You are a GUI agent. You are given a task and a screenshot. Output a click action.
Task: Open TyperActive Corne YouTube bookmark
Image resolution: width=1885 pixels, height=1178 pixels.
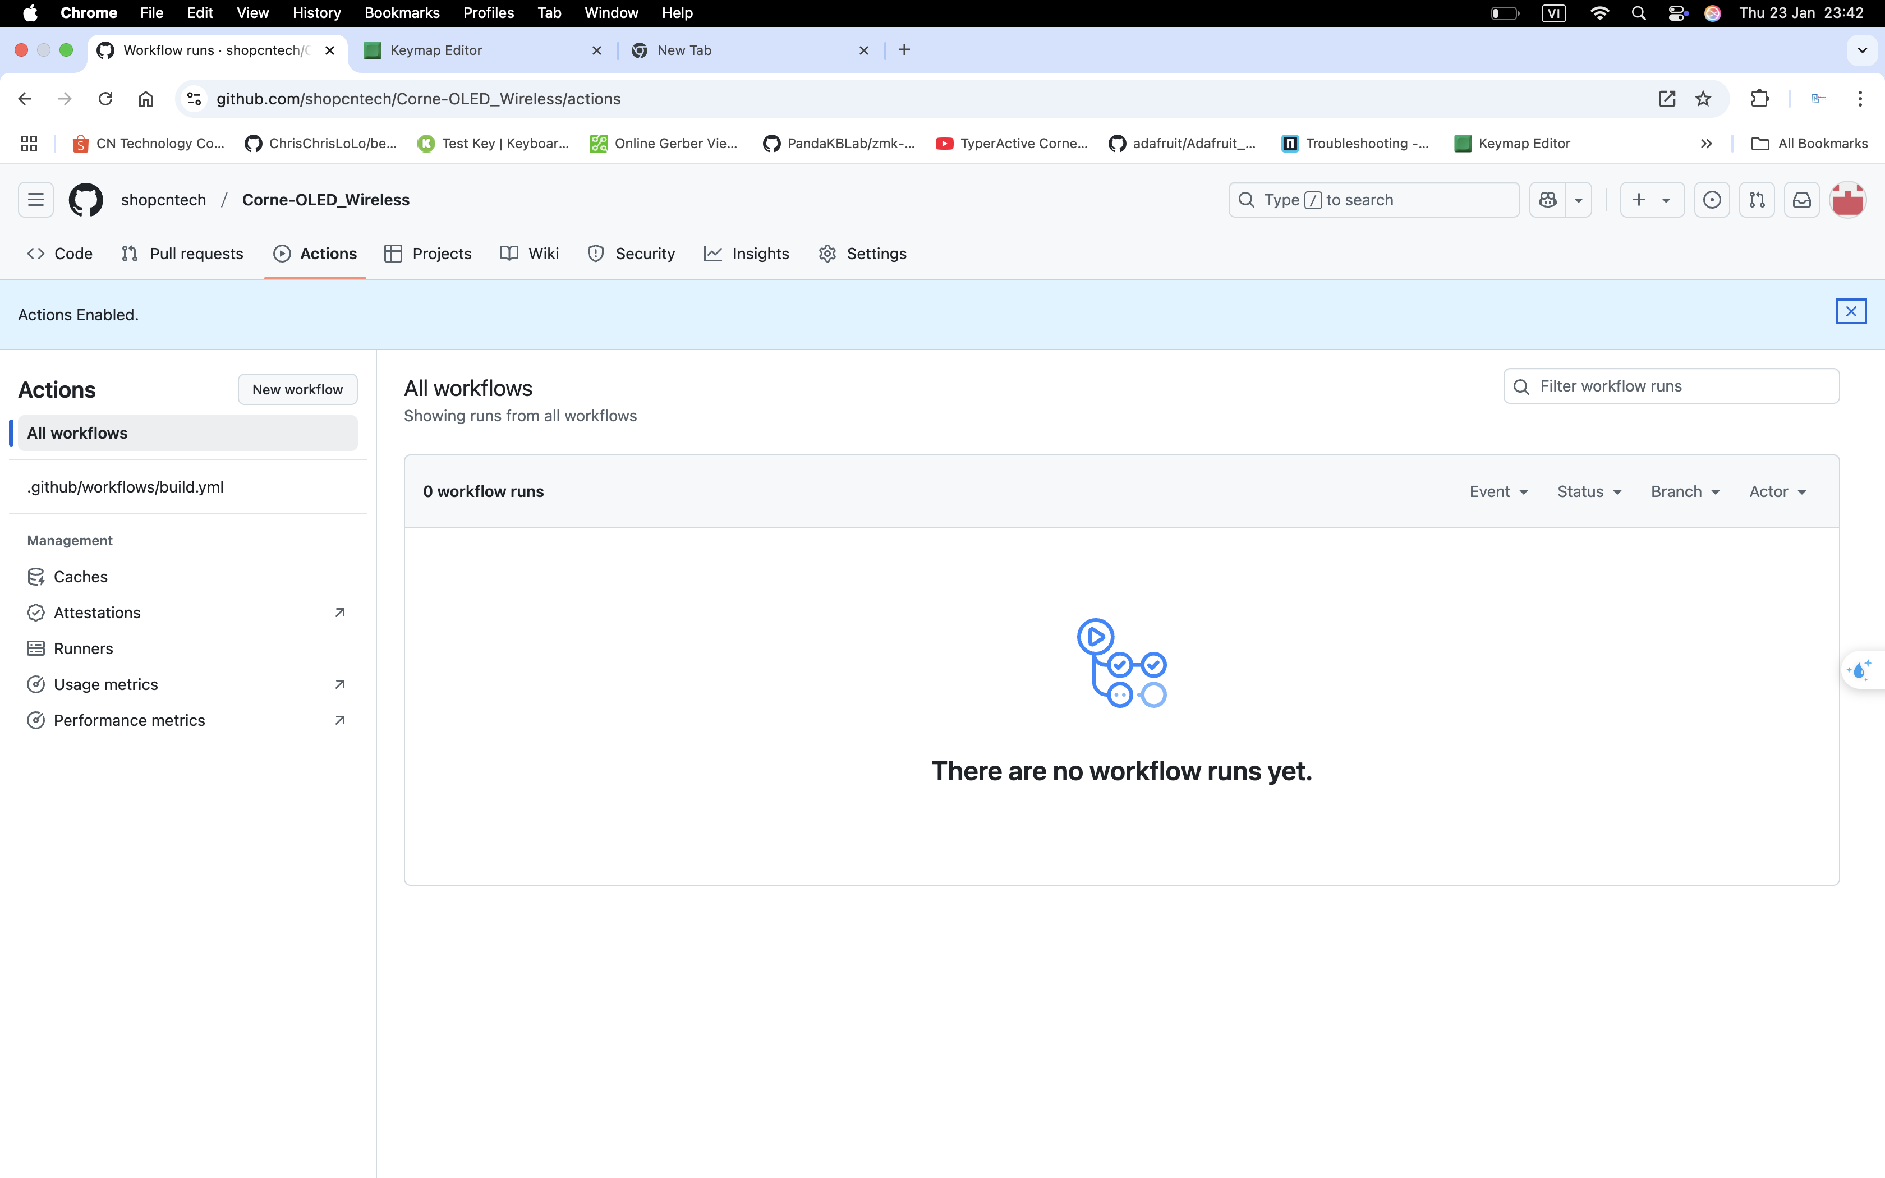tap(1012, 144)
